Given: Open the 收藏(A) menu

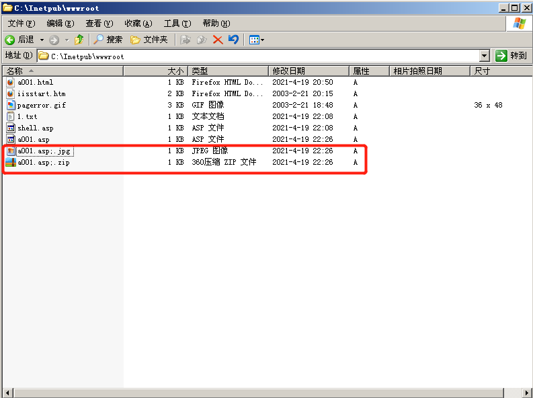Looking at the screenshot, I should point(138,23).
